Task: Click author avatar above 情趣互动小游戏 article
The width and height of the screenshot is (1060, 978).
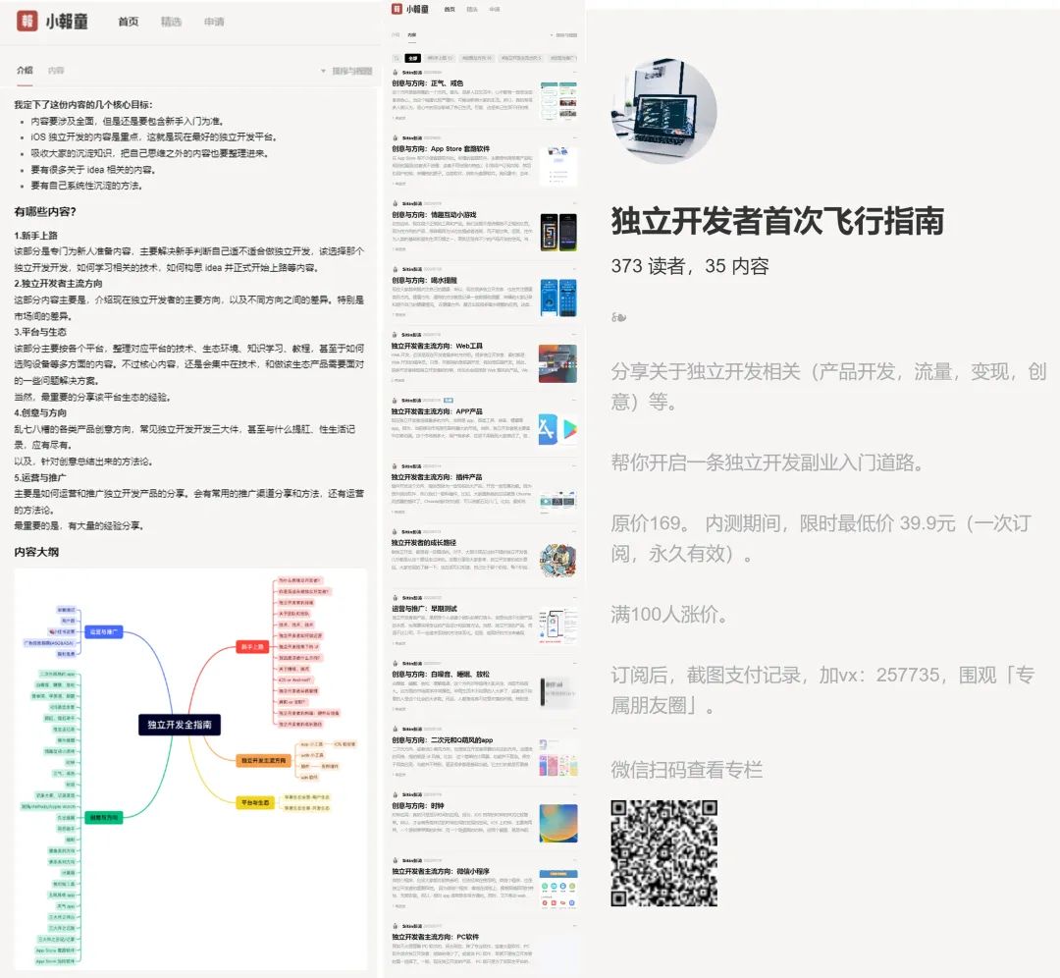Action: coord(396,203)
